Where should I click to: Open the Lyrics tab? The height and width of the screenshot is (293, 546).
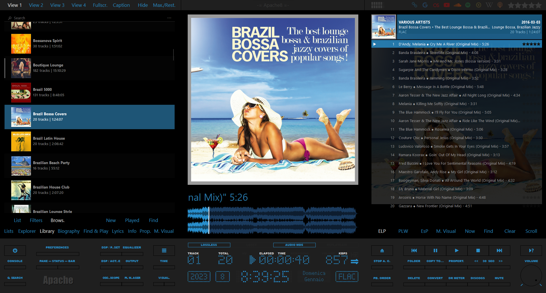coord(118,231)
